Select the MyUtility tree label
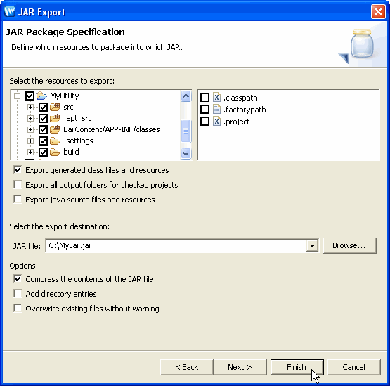 tap(65, 96)
